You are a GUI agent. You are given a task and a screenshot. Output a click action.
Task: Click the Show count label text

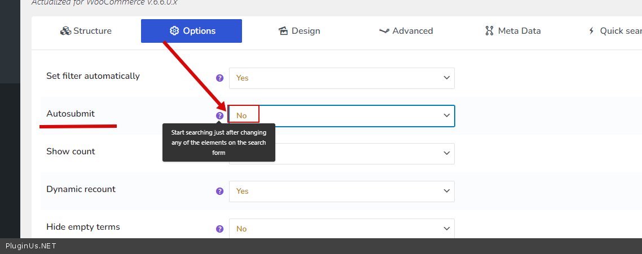tap(71, 151)
